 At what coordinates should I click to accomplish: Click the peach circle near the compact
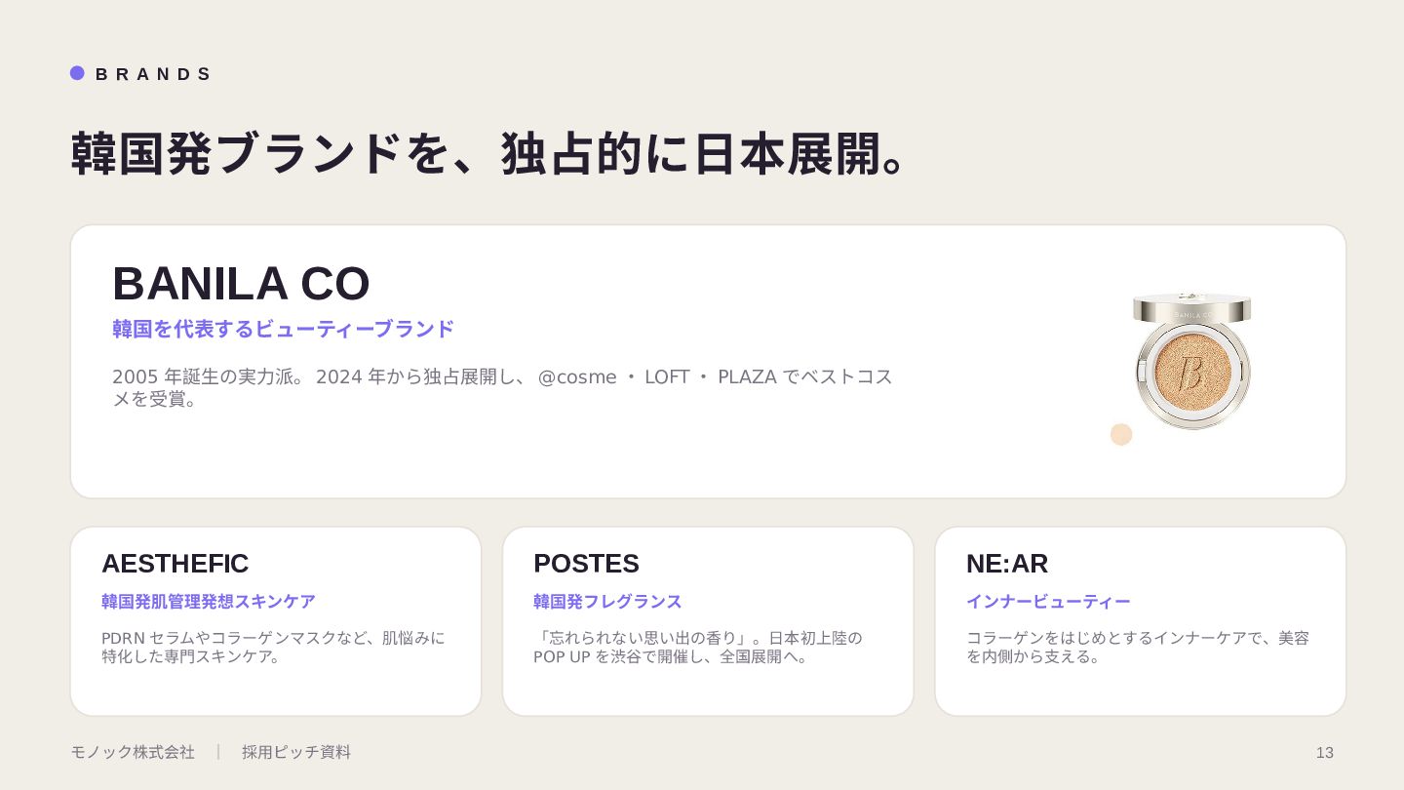1121,434
